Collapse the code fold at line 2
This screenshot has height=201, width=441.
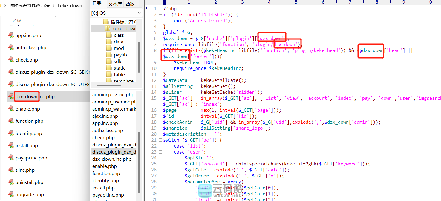click(160, 15)
